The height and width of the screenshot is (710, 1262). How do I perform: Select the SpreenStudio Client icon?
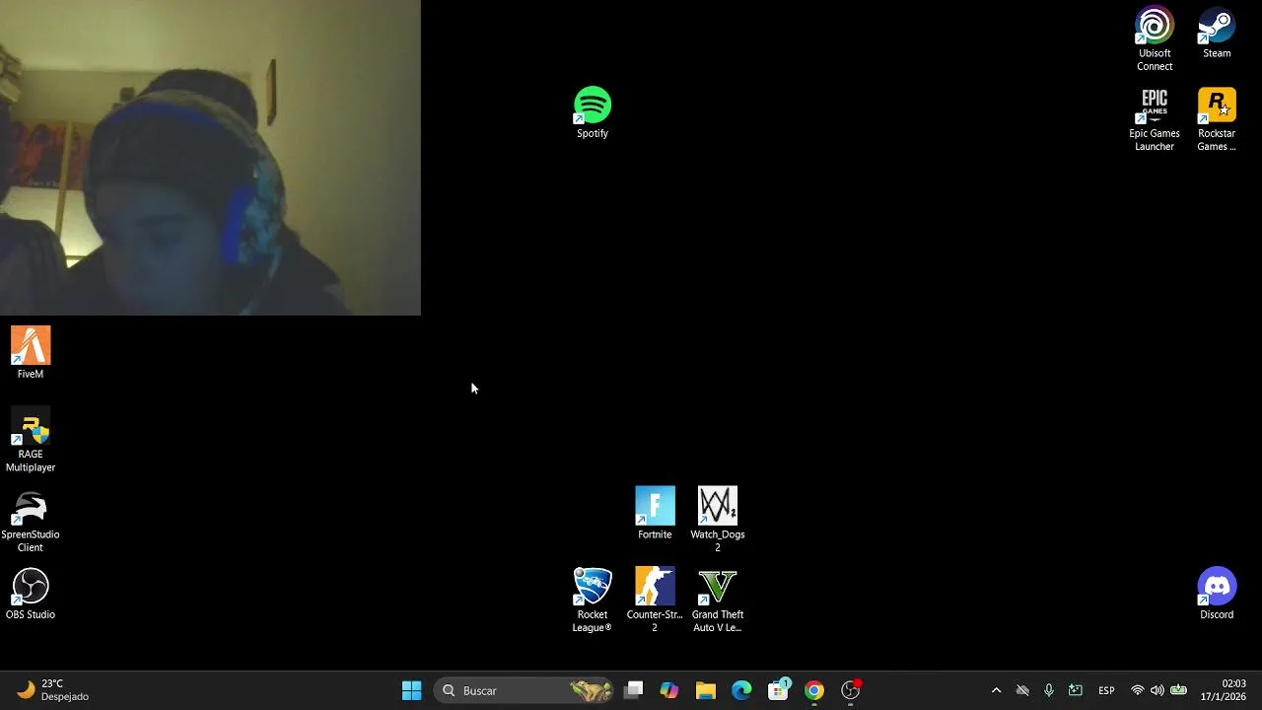tap(31, 522)
